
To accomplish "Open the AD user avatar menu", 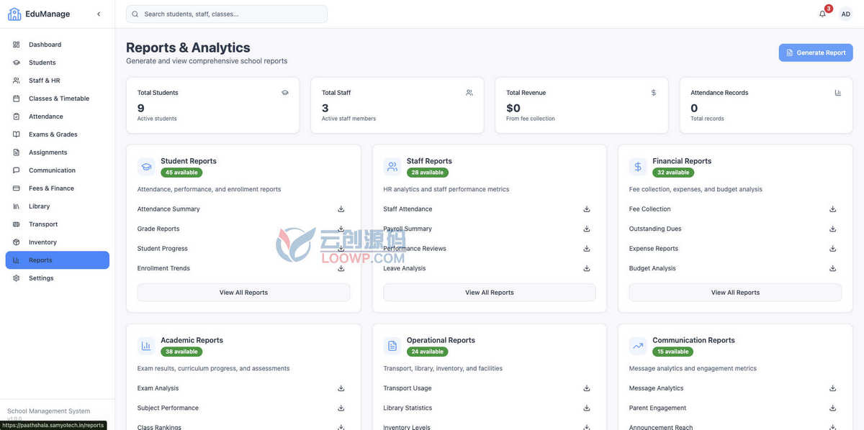I will coord(845,14).
